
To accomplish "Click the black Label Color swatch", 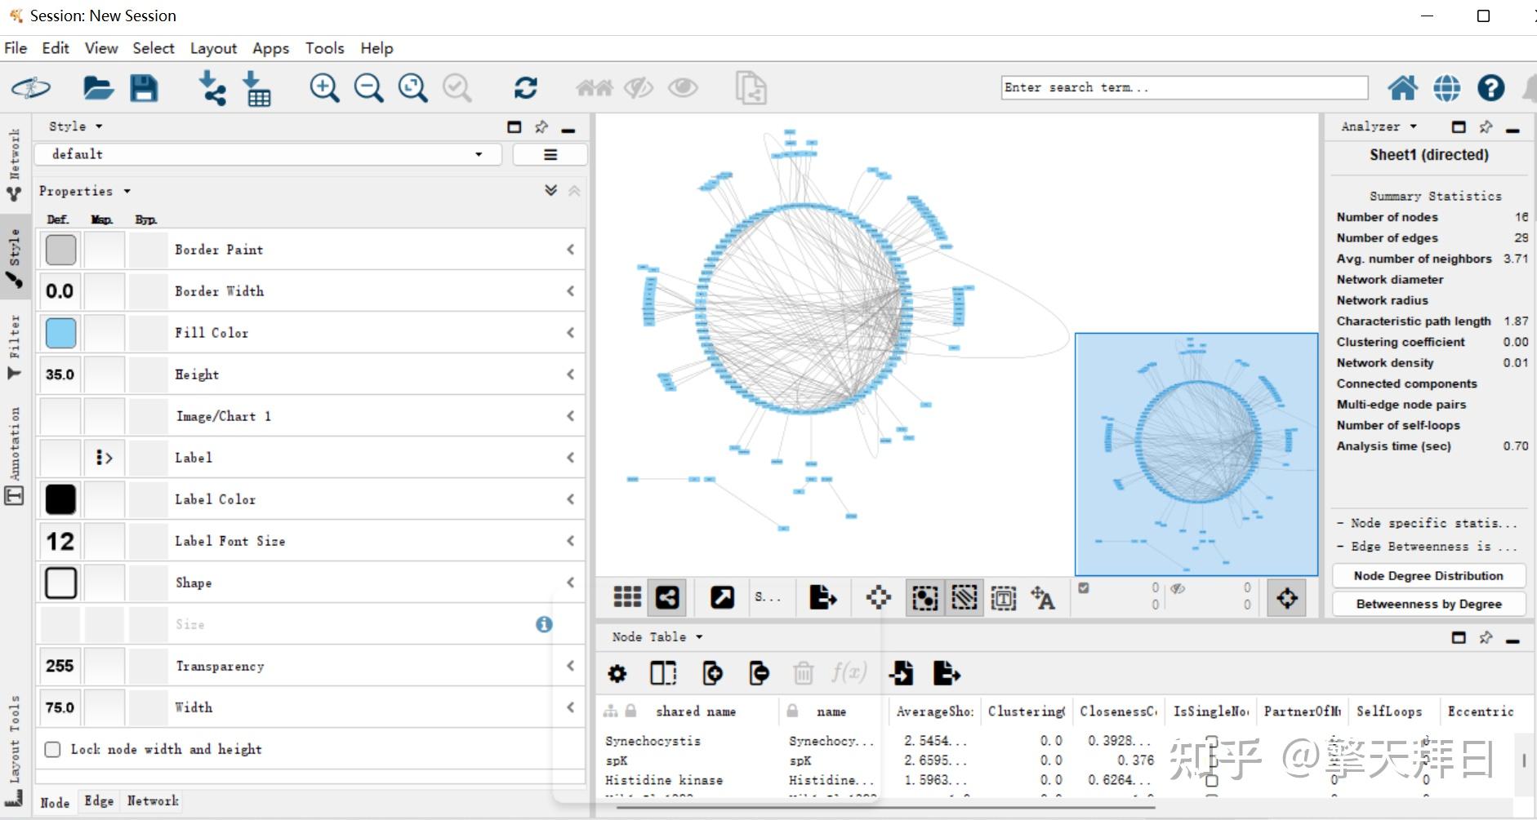I will tap(60, 499).
